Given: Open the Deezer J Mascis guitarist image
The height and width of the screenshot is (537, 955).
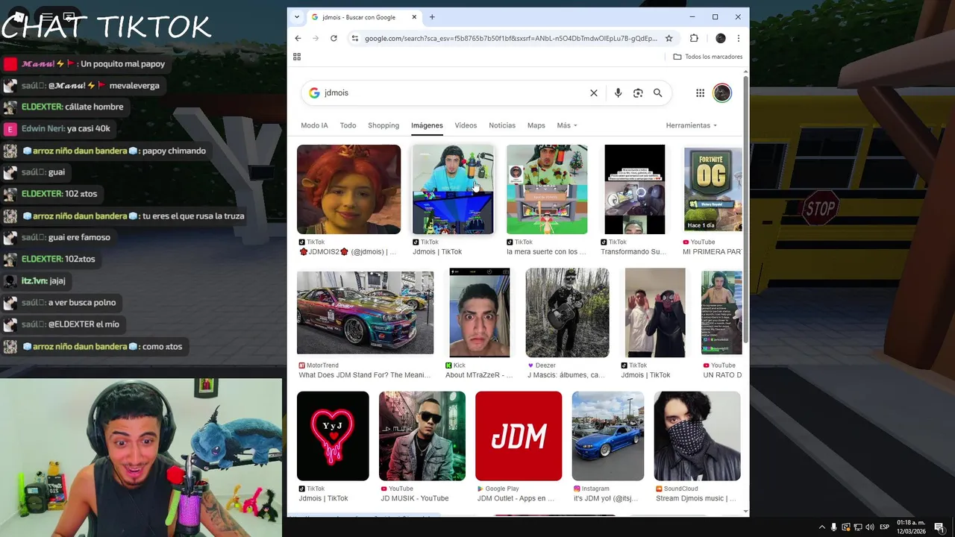Looking at the screenshot, I should (567, 313).
